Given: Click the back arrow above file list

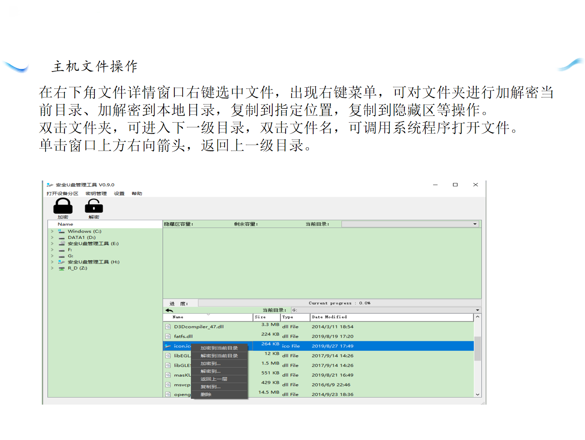Looking at the screenshot, I should point(170,310).
